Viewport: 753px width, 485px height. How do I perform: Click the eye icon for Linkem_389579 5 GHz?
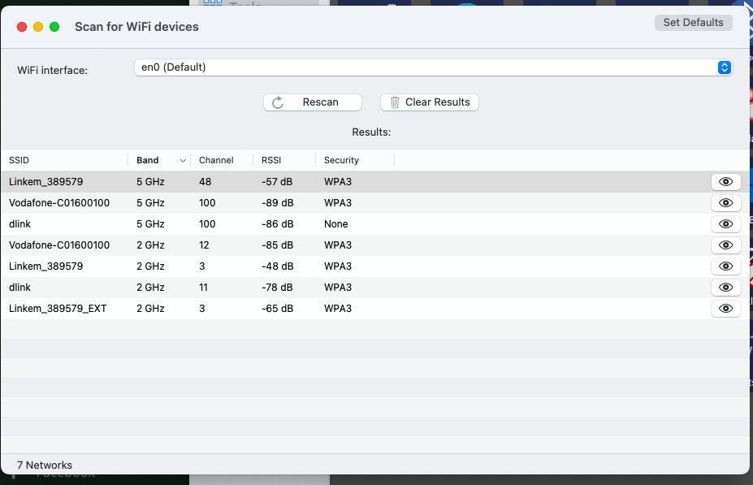(x=725, y=182)
